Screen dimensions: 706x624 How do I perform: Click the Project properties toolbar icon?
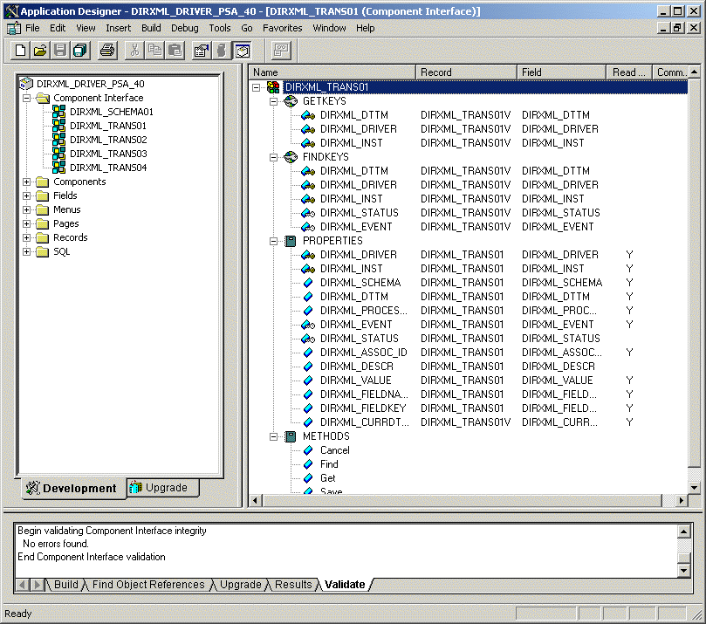pyautogui.click(x=200, y=50)
